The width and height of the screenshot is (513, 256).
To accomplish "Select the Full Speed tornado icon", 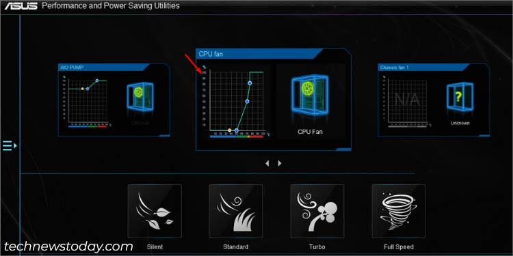I will coord(399,211).
